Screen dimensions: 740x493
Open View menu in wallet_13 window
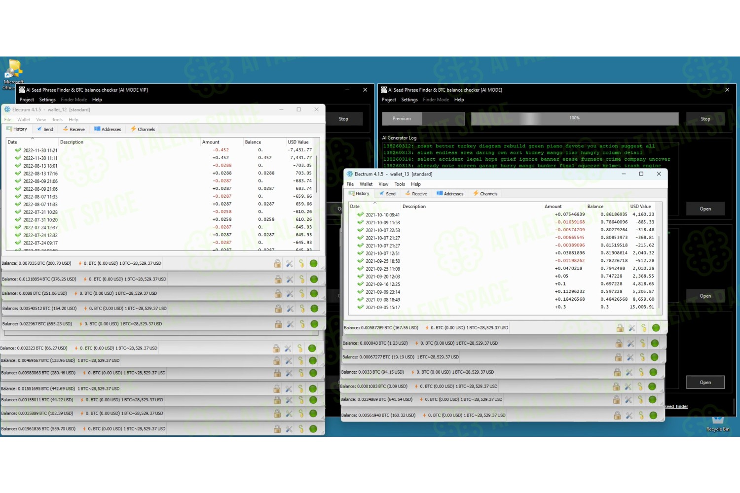coord(383,184)
